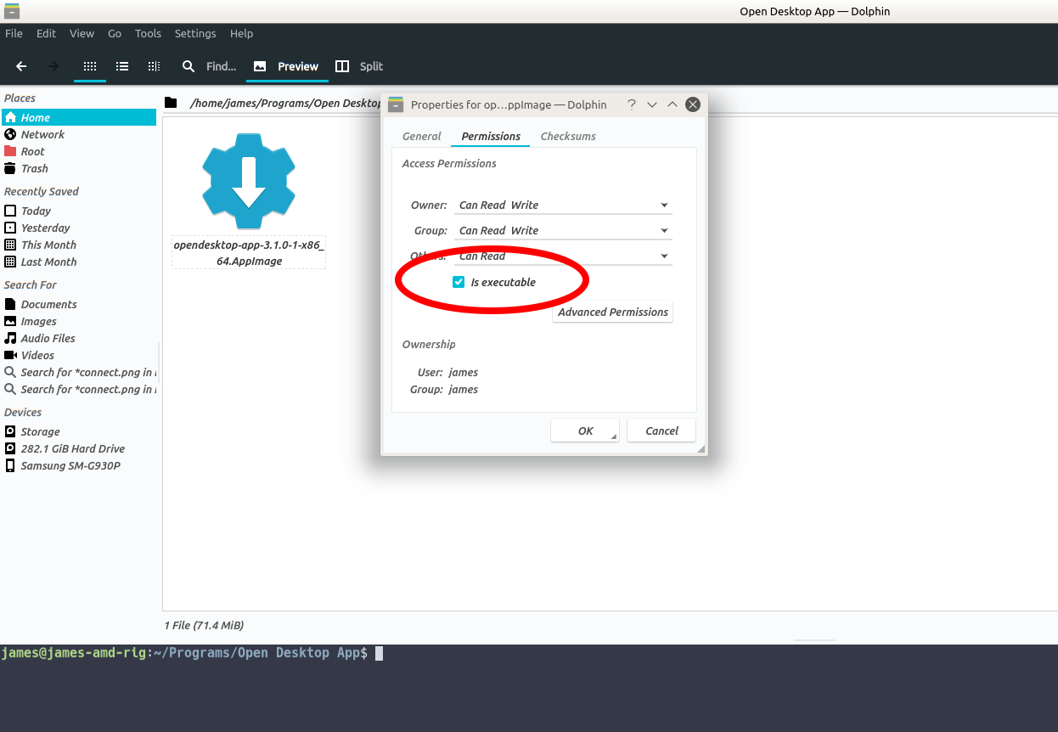The image size is (1058, 732).
Task: Switch to Details view mode
Action: pyautogui.click(x=154, y=66)
